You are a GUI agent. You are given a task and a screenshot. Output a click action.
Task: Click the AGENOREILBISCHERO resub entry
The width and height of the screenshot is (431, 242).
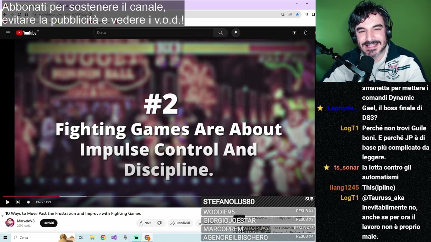pos(258,238)
